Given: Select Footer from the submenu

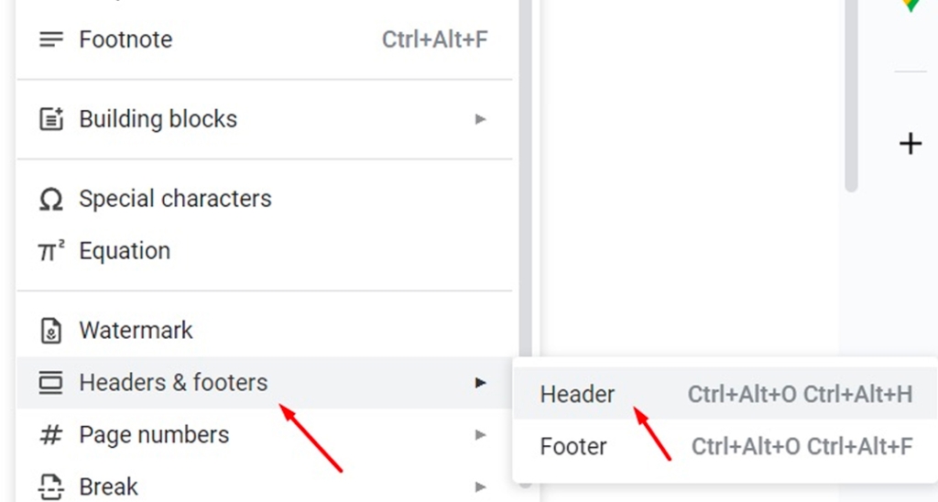Looking at the screenshot, I should tap(573, 446).
